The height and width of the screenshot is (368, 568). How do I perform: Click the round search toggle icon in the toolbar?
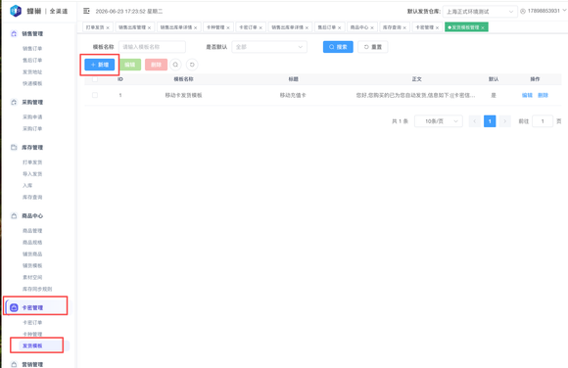175,65
